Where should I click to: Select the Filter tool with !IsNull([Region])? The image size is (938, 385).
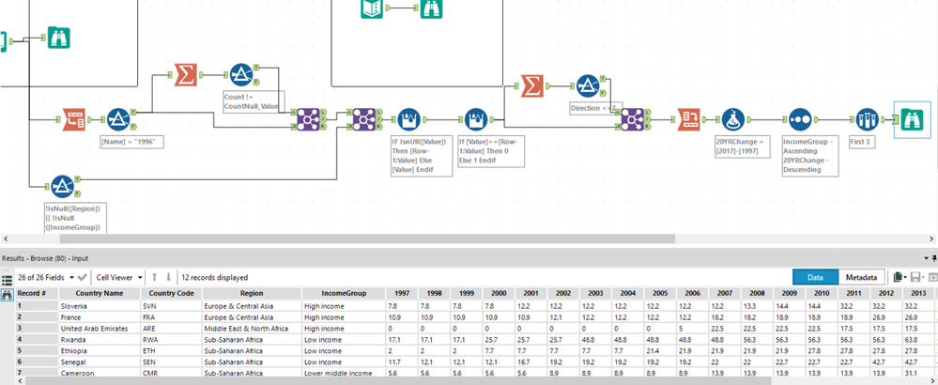[62, 187]
